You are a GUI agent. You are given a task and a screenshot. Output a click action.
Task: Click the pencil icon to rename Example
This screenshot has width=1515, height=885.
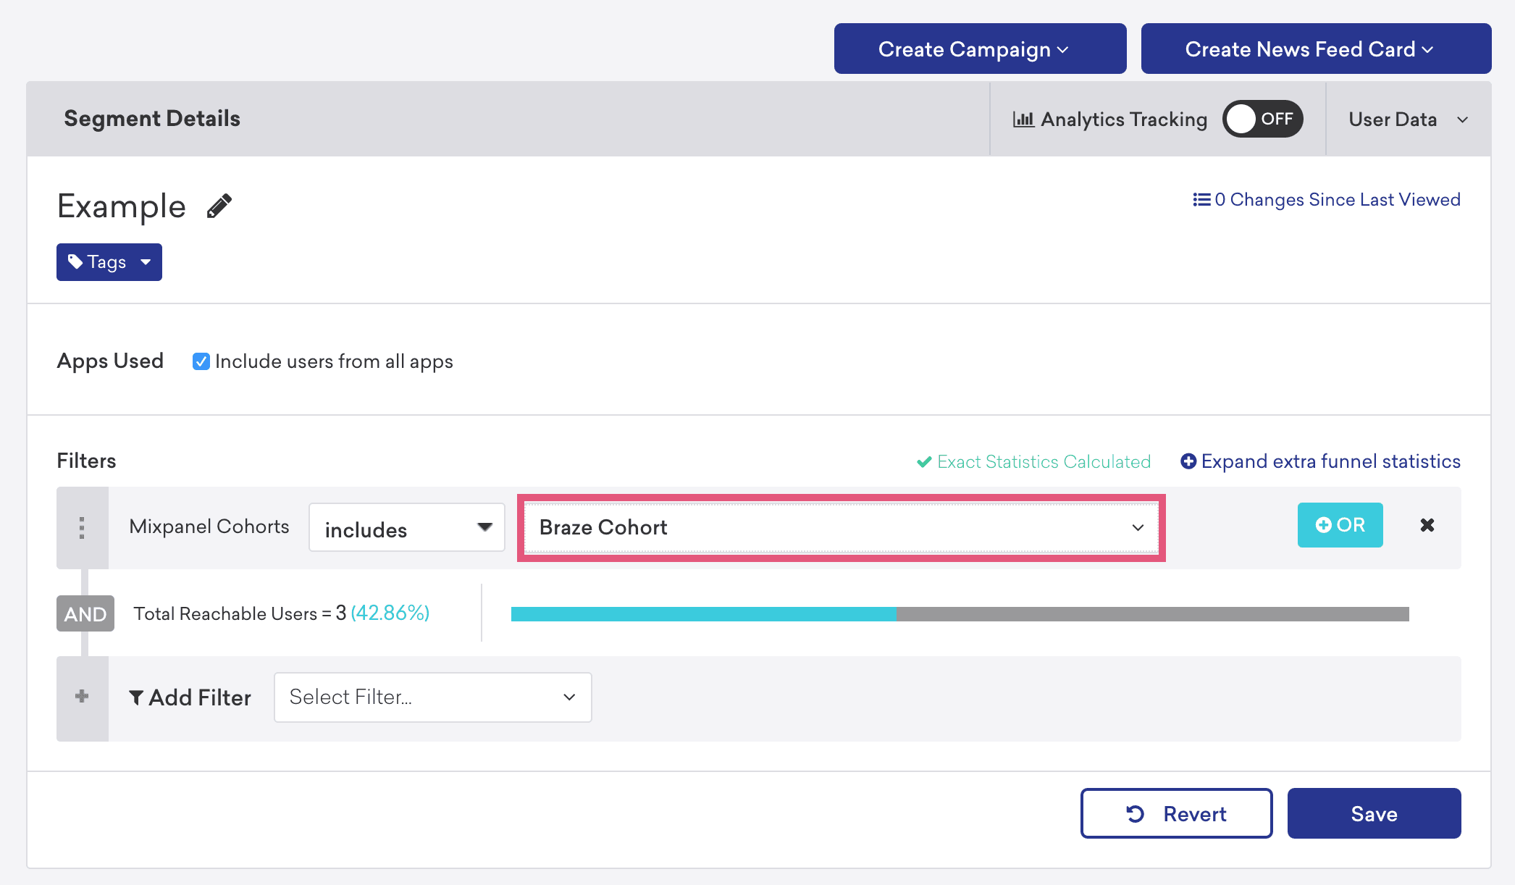tap(219, 206)
